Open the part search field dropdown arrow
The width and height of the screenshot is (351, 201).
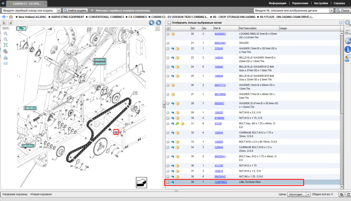click(x=332, y=11)
